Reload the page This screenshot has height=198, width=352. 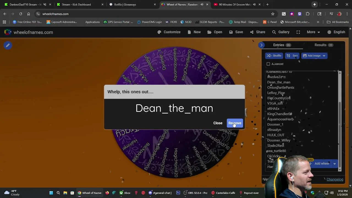[21, 14]
